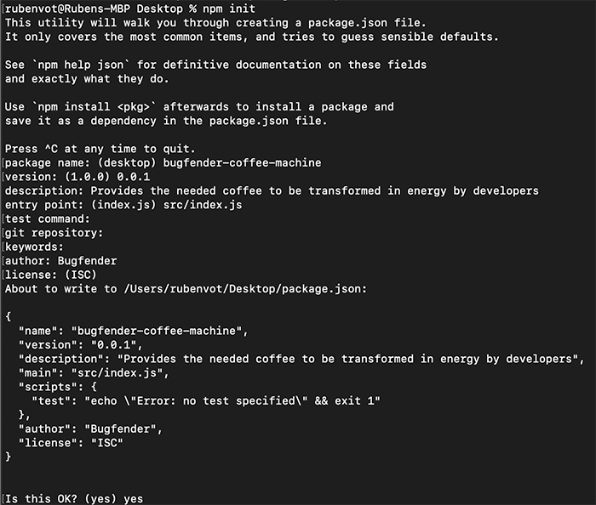Click the author Bugfender entry
Screen dimensions: 596x505
[x=60, y=261]
